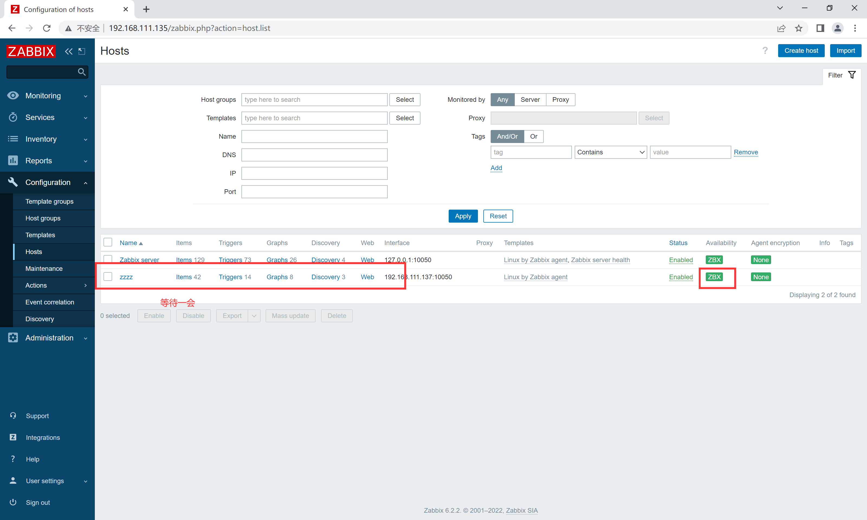
Task: Click the Name filter input field
Action: coord(314,136)
